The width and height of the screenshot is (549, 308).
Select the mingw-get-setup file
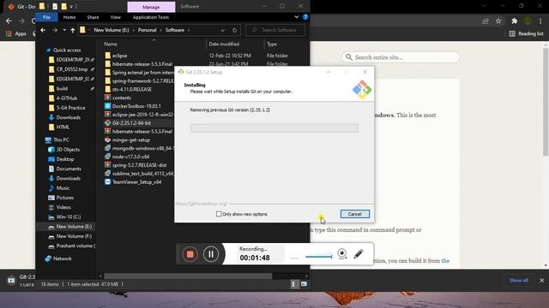click(x=131, y=140)
